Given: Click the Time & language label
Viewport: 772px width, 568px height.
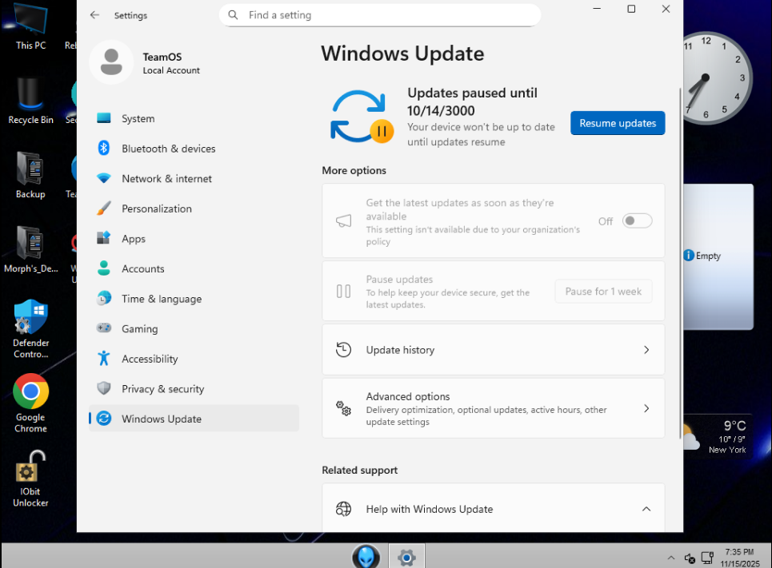Looking at the screenshot, I should 162,299.
